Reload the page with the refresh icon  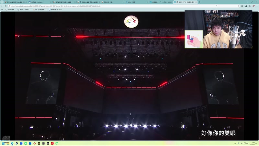pyautogui.click(x=6, y=6)
